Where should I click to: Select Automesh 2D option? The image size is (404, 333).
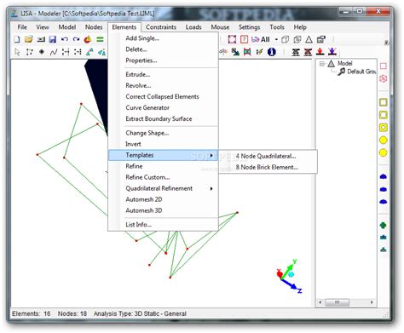pos(144,199)
